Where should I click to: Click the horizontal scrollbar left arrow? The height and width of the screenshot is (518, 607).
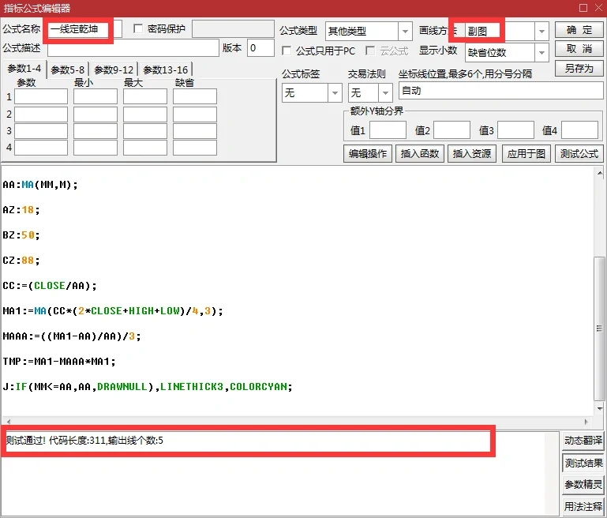[x=8, y=421]
